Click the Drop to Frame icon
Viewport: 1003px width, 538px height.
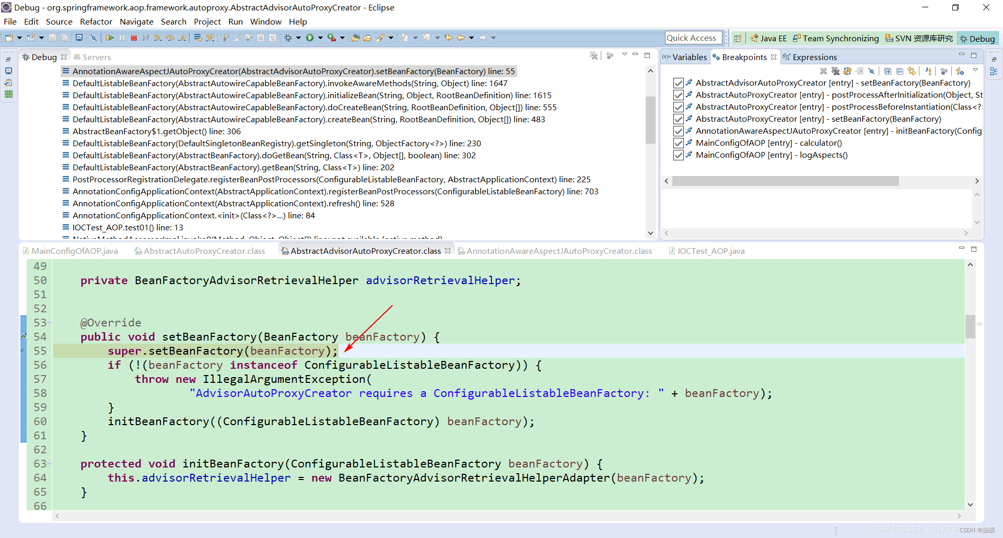(198, 38)
